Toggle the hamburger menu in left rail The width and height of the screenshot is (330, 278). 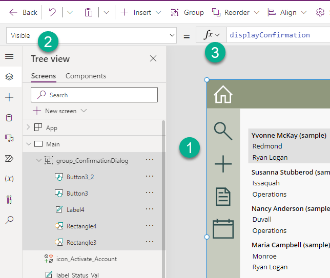coord(9,56)
